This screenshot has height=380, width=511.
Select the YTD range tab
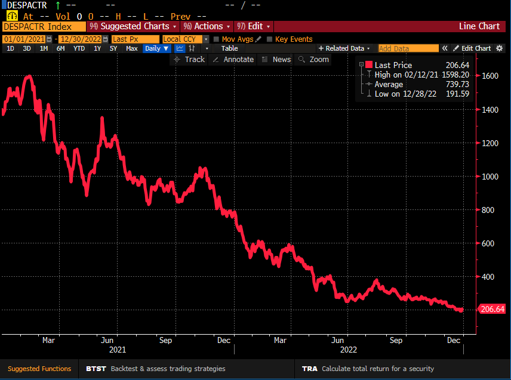point(79,48)
